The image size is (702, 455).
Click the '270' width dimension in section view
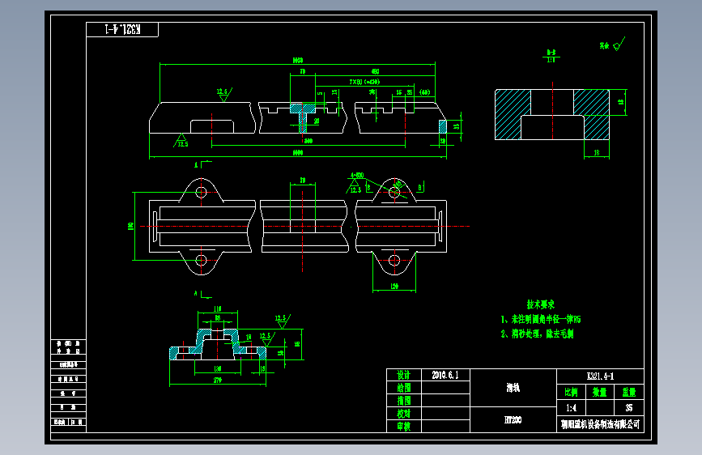click(x=218, y=381)
